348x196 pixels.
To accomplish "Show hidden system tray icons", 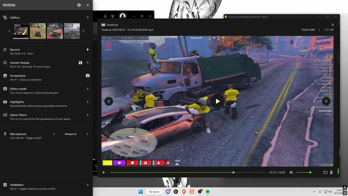I will pos(314,192).
